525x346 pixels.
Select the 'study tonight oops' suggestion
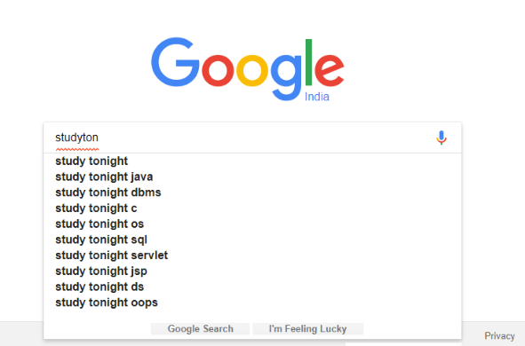[x=252, y=303]
